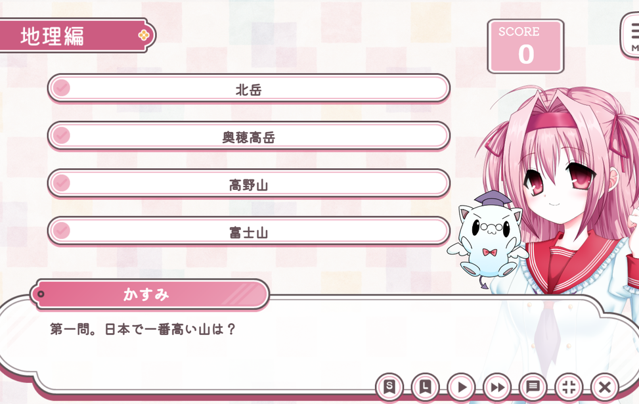Tick the checkmark beside 奥穂高岳

(x=62, y=135)
